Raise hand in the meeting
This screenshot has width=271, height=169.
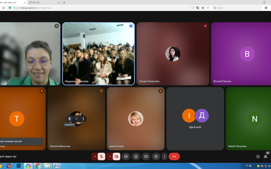pos(156,156)
